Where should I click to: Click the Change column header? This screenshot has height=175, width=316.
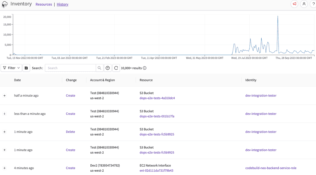71,80
